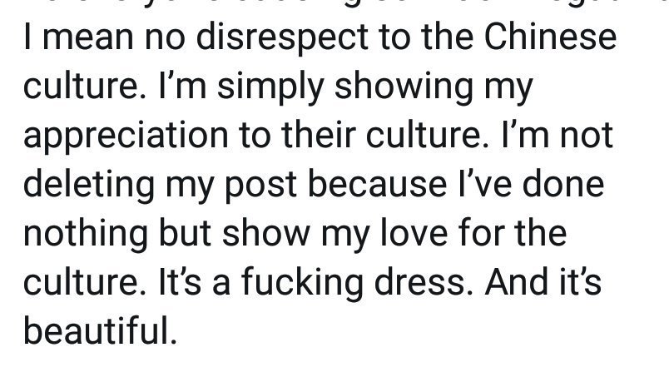669x382 pixels.
Task: Click the word "nothing"
Action: click(86, 235)
